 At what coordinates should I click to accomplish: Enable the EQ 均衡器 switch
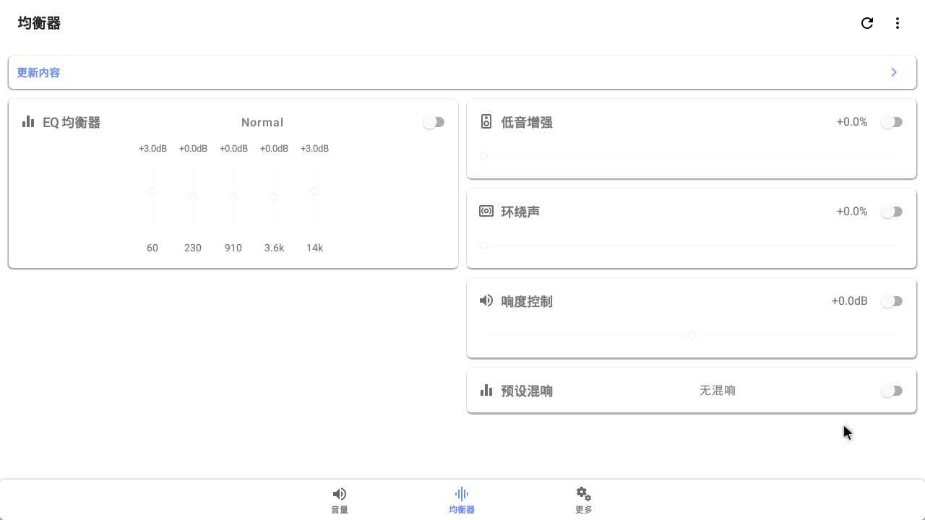[x=434, y=122]
